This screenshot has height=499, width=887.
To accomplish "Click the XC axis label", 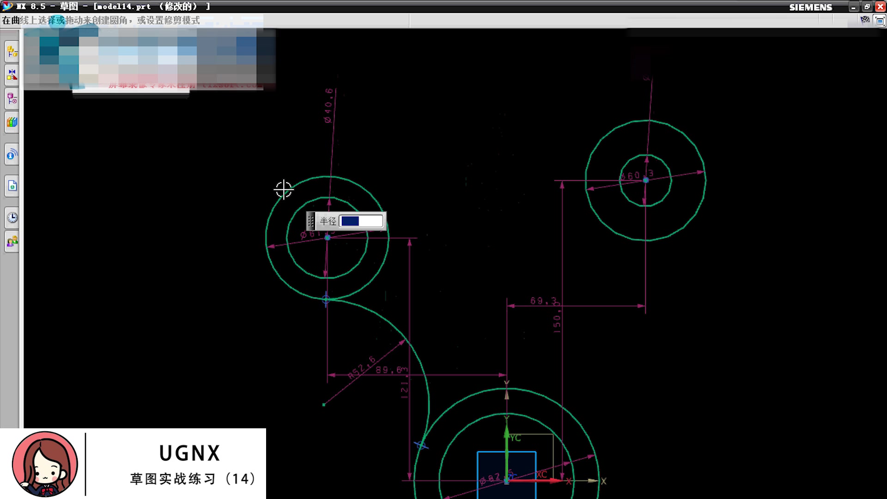I will pos(542,474).
